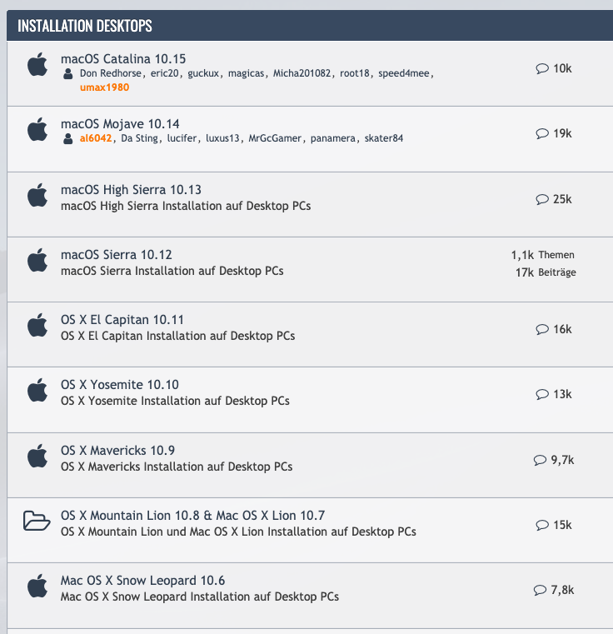Click Apple icon beside OS X Yosemite

pos(37,391)
